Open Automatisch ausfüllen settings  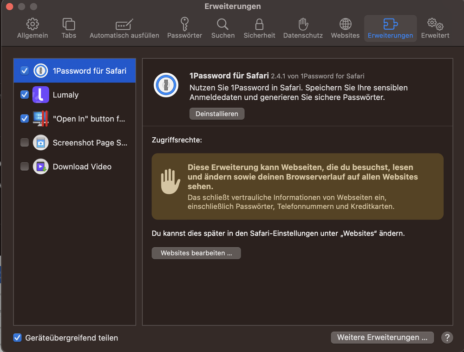coord(124,28)
